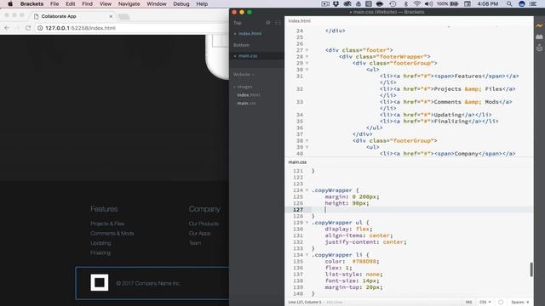Click the Live Preview lightning bolt icon
Viewport: 545px width, 306px height.
click(x=539, y=25)
